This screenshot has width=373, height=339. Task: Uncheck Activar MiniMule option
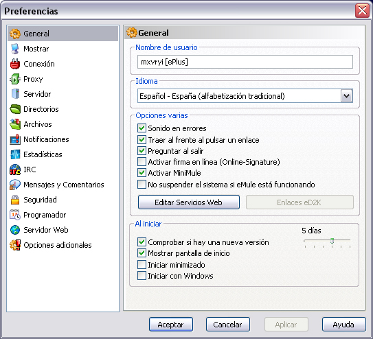coord(142,173)
